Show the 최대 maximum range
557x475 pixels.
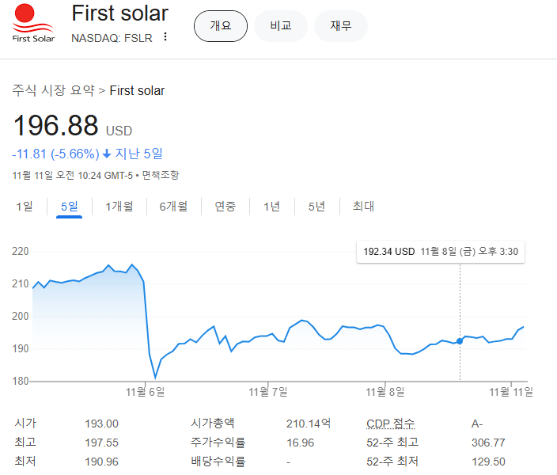point(363,206)
